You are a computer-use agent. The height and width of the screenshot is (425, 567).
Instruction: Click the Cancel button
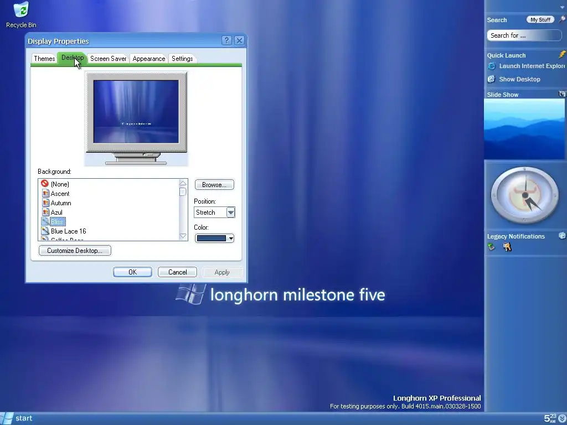[x=177, y=272]
